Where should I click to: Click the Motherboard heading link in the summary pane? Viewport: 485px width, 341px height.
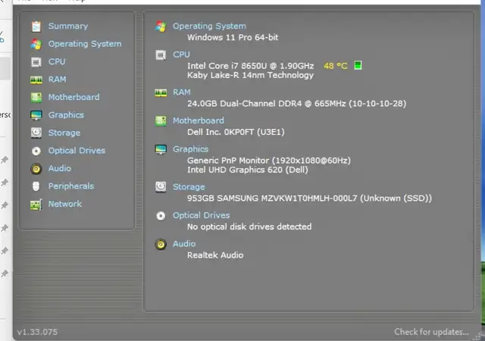tap(198, 120)
